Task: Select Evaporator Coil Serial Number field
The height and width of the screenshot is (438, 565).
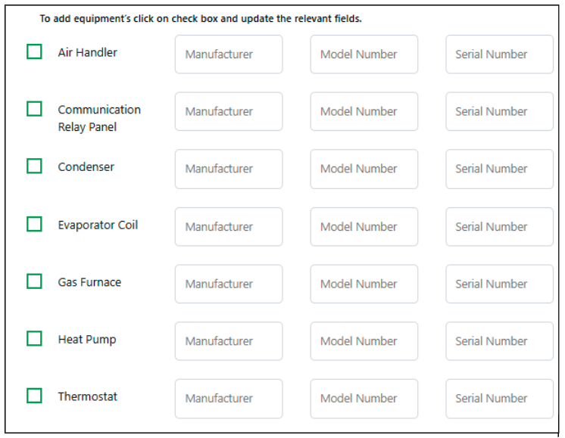Action: click(x=499, y=226)
